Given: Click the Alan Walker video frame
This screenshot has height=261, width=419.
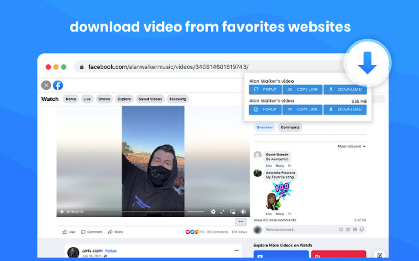Looking at the screenshot, I should tap(153, 161).
